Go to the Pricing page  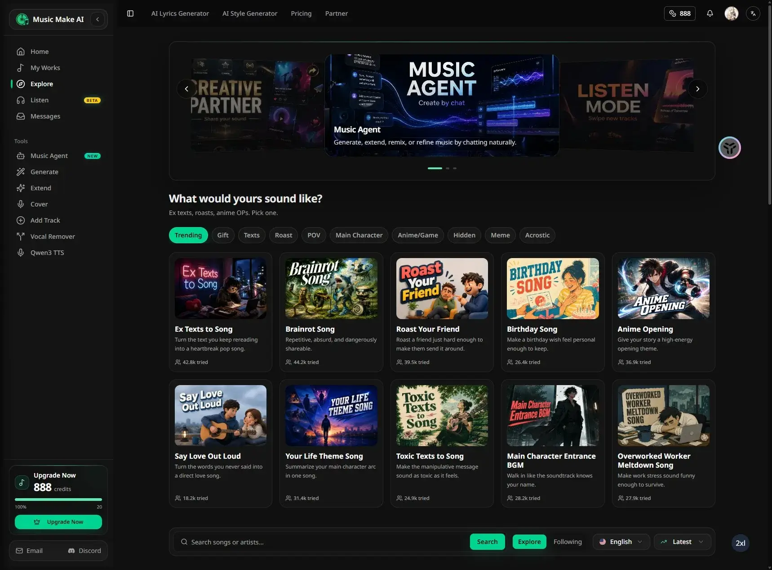[301, 13]
